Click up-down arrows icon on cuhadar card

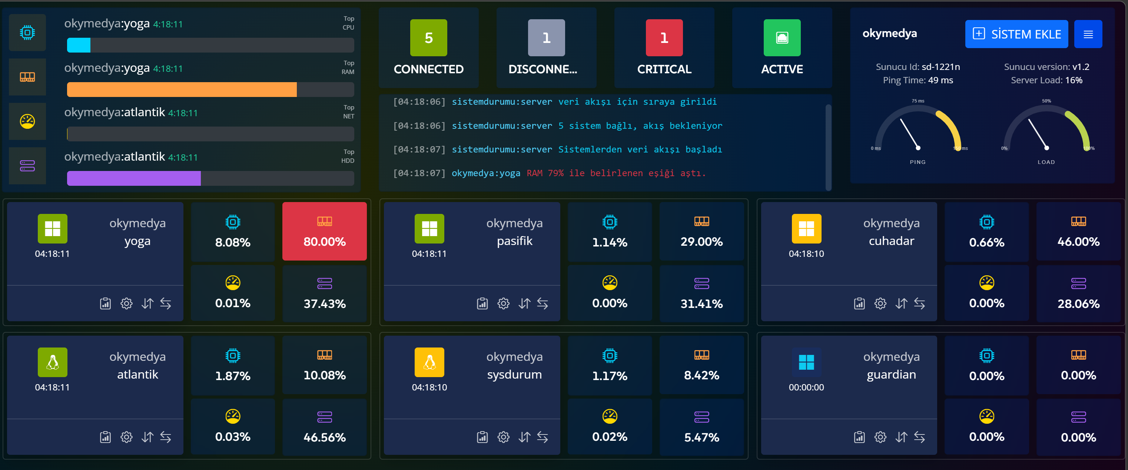click(901, 303)
